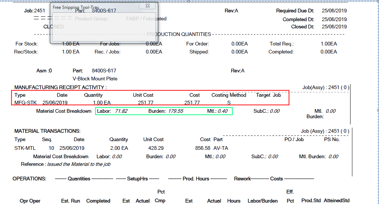This screenshot has width=379, height=204.
Task: Select the STK-MTL cost 856.58
Action: pos(203,148)
